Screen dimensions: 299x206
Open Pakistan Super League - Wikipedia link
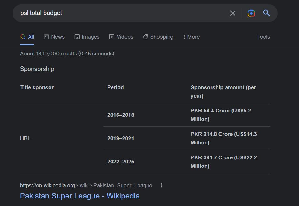click(80, 196)
